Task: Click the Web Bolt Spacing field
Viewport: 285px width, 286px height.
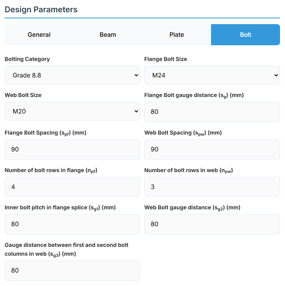Action: [x=212, y=150]
